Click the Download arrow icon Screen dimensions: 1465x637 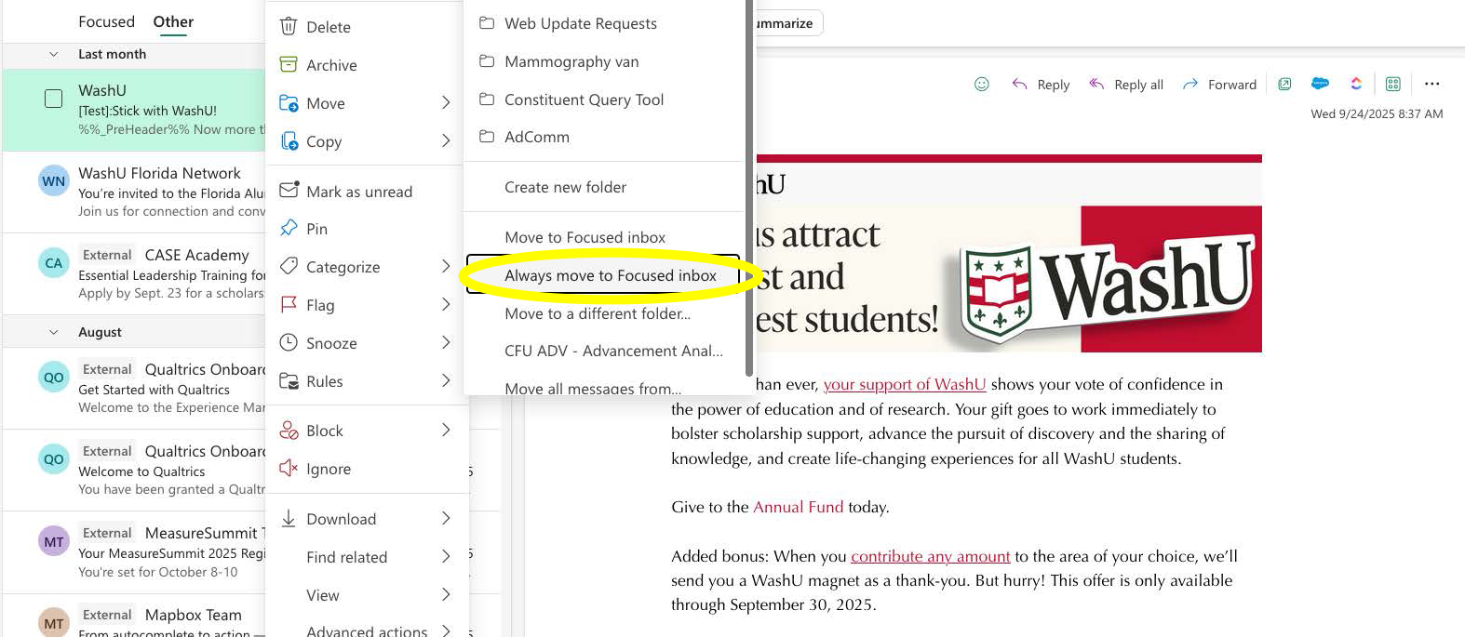289,518
